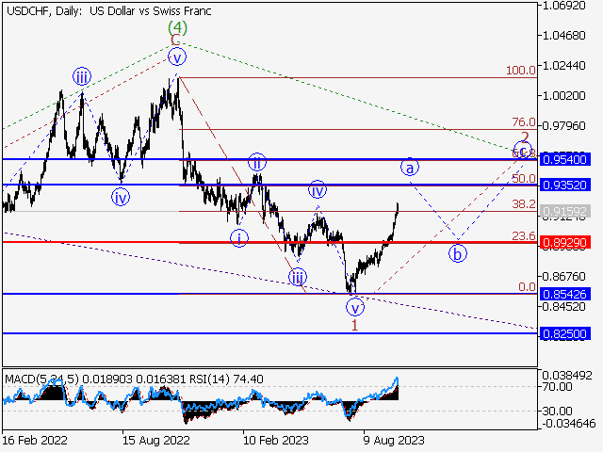Click the 30.00 RSI level value
The width and height of the screenshot is (603, 452).
[557, 412]
